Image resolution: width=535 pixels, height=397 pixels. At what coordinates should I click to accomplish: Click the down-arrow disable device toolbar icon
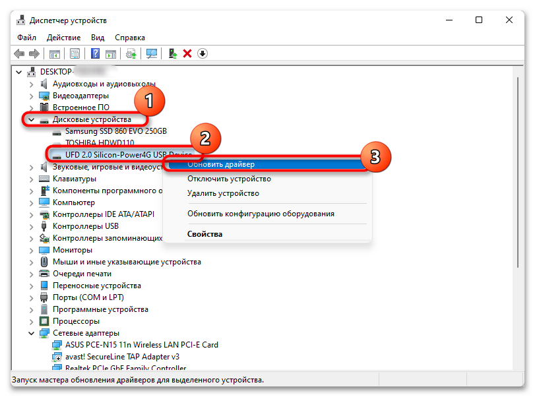pyautogui.click(x=203, y=53)
